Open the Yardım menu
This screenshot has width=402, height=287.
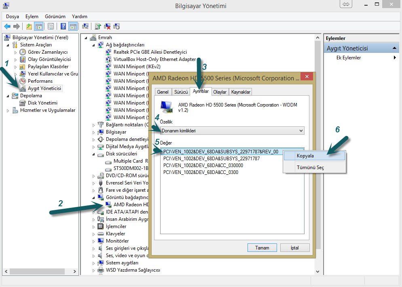point(80,17)
